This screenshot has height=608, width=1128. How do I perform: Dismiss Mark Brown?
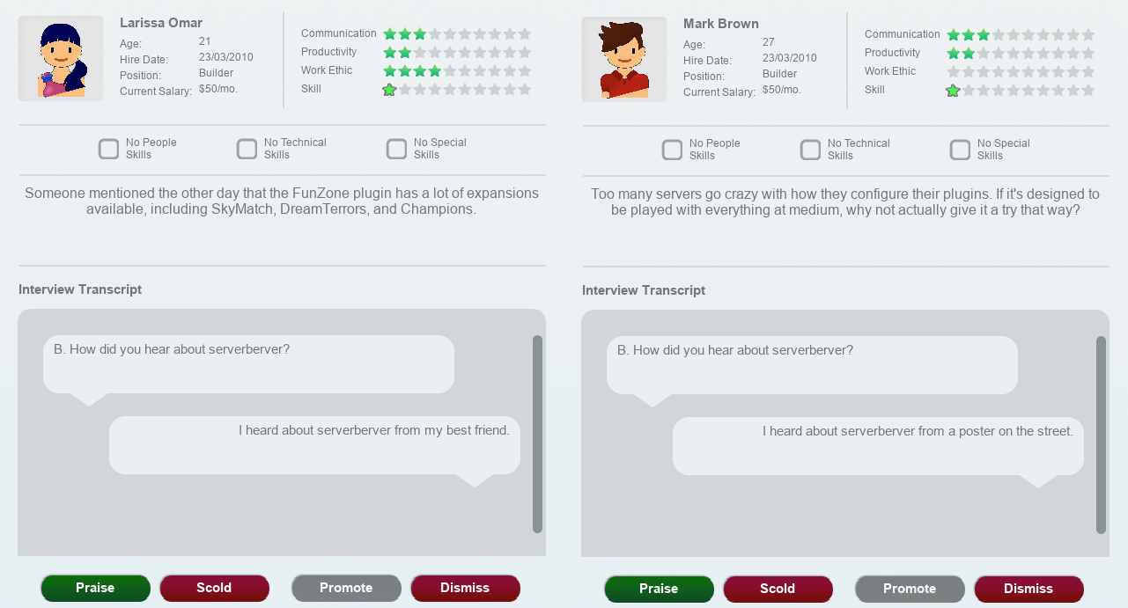click(1028, 589)
